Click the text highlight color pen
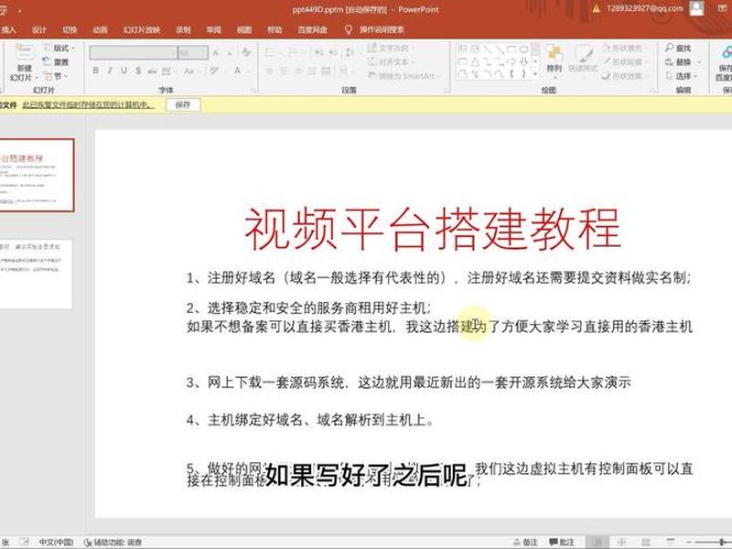 (x=215, y=71)
